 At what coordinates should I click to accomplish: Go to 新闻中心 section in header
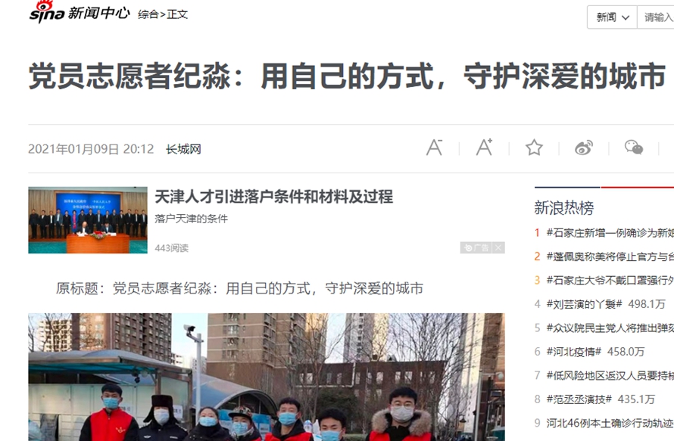tap(98, 14)
